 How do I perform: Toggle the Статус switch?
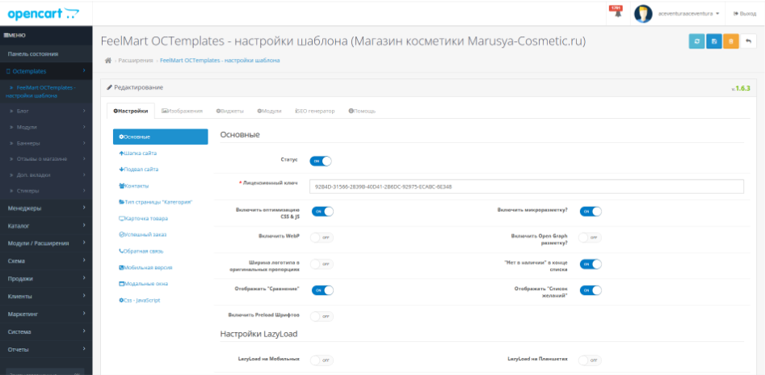click(x=321, y=161)
